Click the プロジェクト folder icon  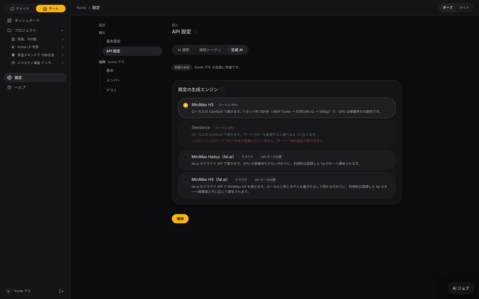(10, 30)
